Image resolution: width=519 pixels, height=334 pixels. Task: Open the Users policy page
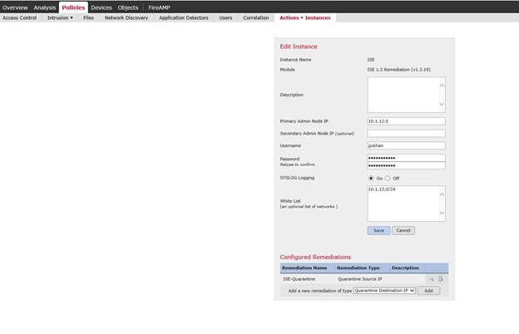click(x=225, y=17)
